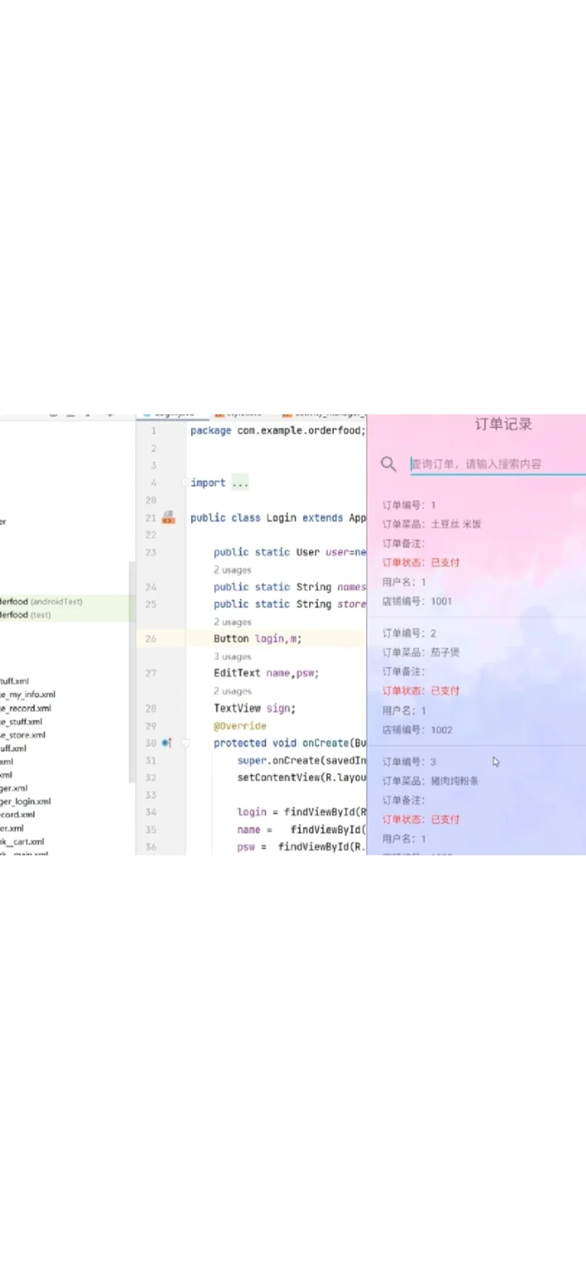The height and width of the screenshot is (1270, 586).
Task: Click the '3 usages' hint above EditText line
Action: click(x=232, y=656)
